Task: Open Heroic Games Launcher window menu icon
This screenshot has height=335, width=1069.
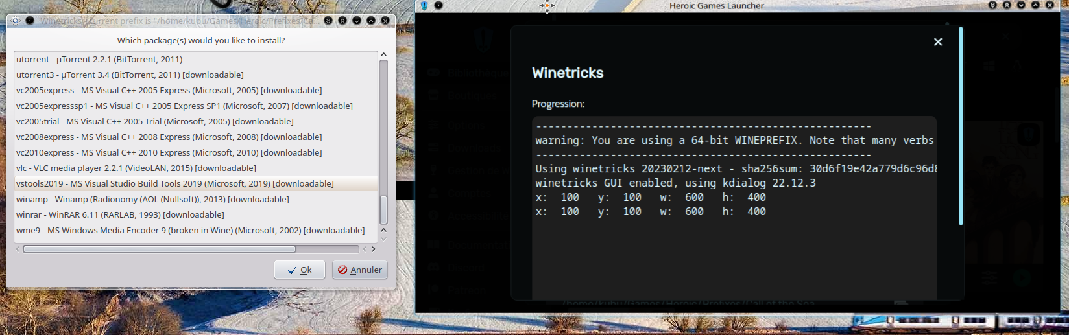Action: (x=424, y=5)
